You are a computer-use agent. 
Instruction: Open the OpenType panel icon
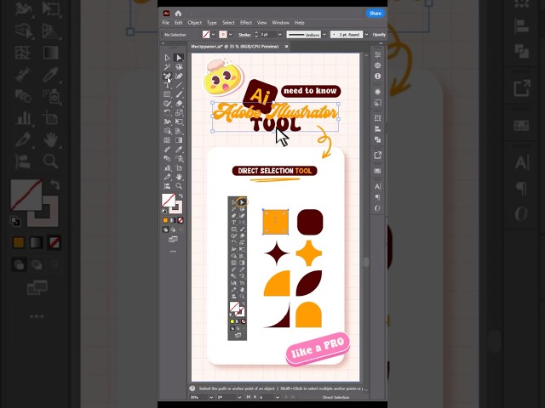[x=377, y=208]
